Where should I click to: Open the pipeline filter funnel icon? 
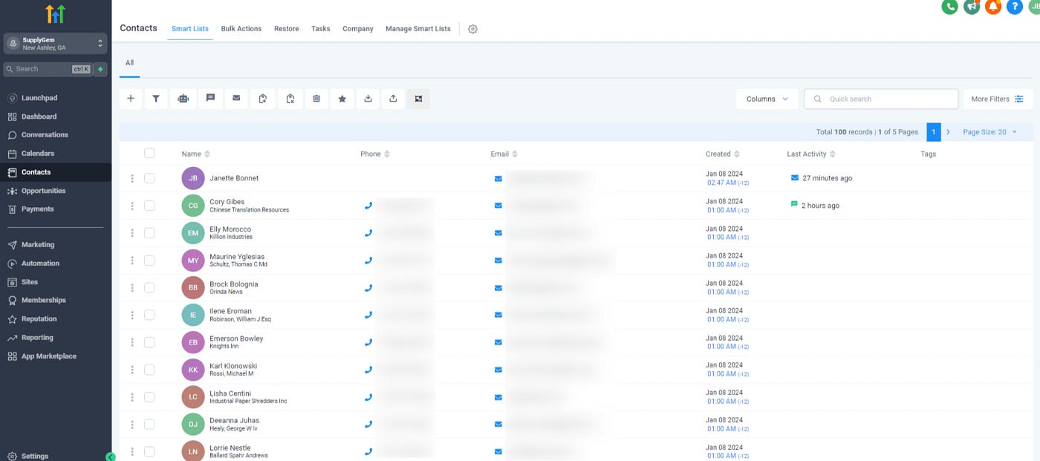click(x=156, y=99)
